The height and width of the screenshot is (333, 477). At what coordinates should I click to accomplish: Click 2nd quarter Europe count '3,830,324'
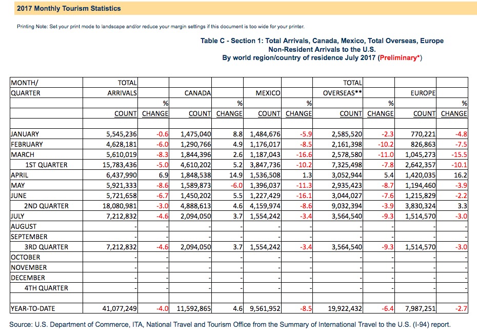click(x=421, y=206)
